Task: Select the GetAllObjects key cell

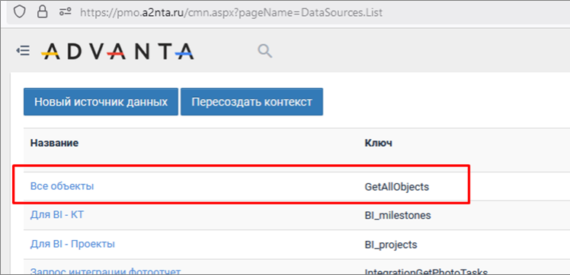Action: (x=397, y=188)
